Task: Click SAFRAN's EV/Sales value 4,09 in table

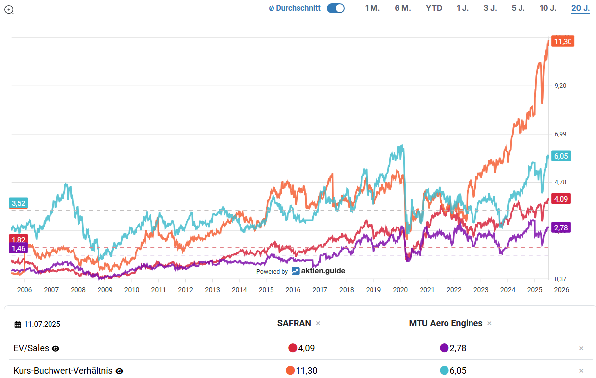Action: point(306,348)
